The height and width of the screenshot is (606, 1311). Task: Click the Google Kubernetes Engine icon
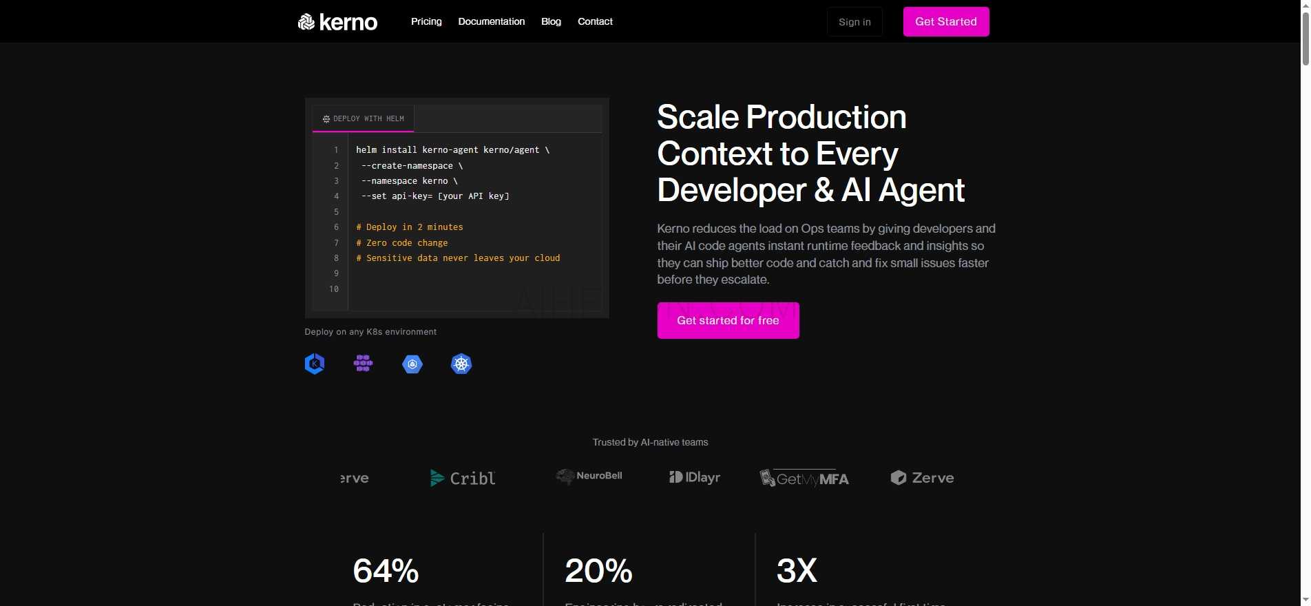412,364
